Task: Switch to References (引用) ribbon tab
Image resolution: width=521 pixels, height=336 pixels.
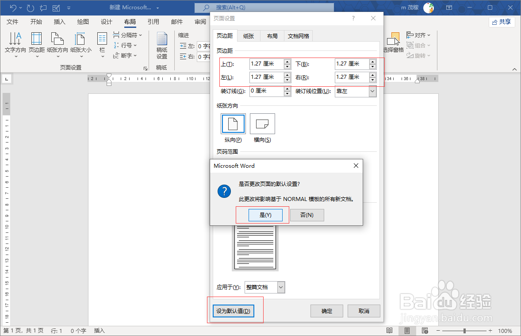Action: coord(153,22)
